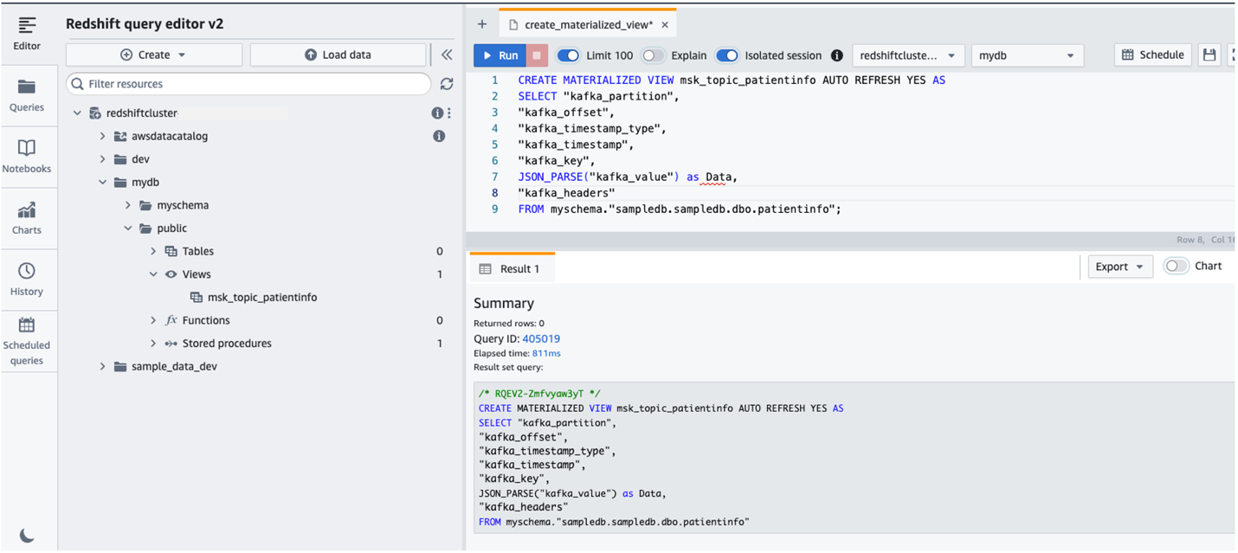The width and height of the screenshot is (1238, 553).
Task: Open Scheduled queries in sidebar
Action: [27, 341]
